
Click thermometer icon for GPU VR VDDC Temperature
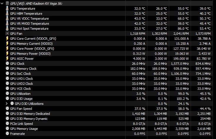(7, 19)
